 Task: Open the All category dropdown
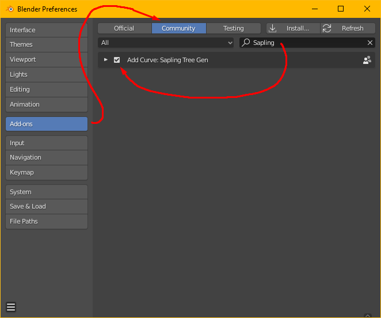(x=166, y=43)
